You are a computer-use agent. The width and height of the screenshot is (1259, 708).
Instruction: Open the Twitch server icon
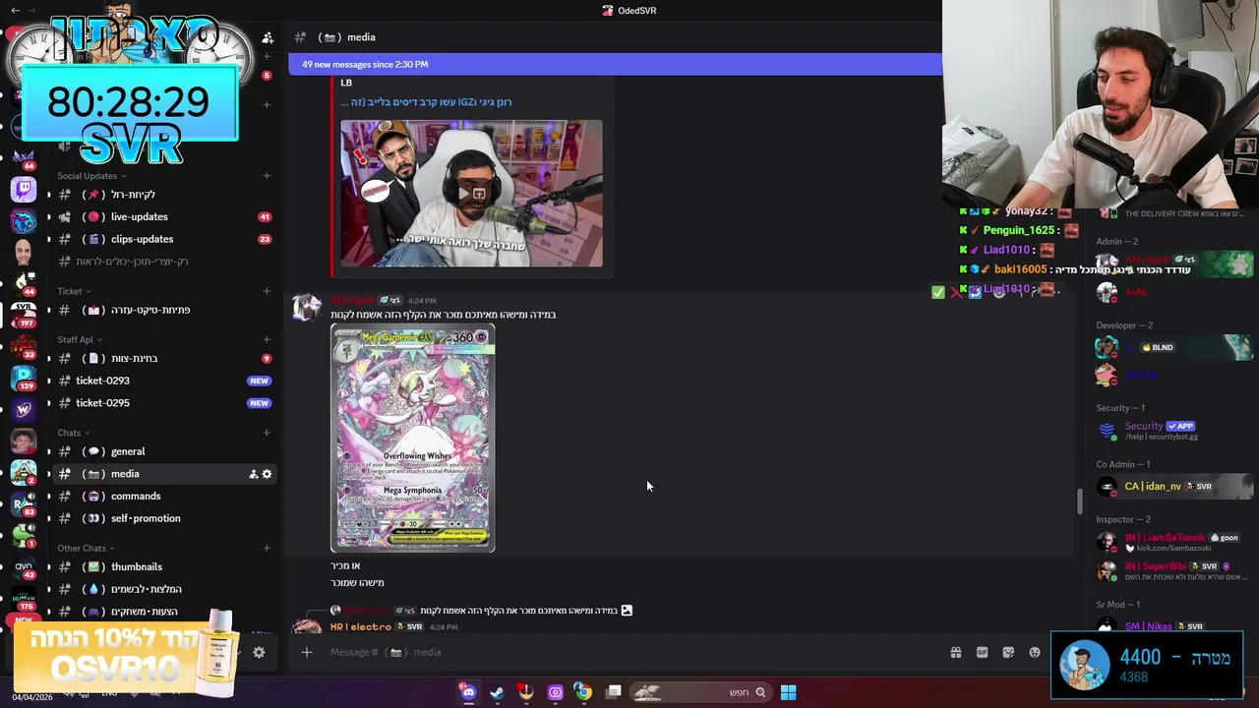pyautogui.click(x=24, y=189)
